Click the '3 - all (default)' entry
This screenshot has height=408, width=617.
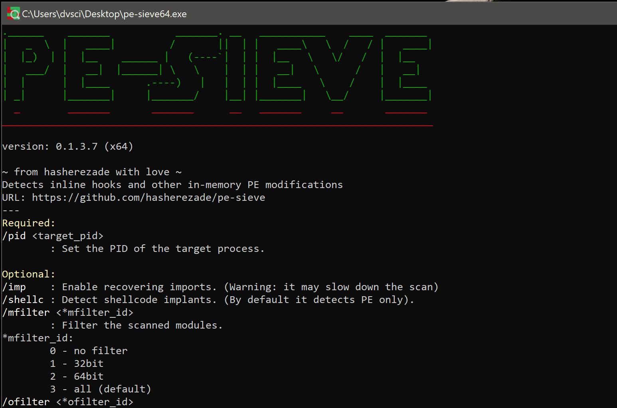[x=101, y=389]
